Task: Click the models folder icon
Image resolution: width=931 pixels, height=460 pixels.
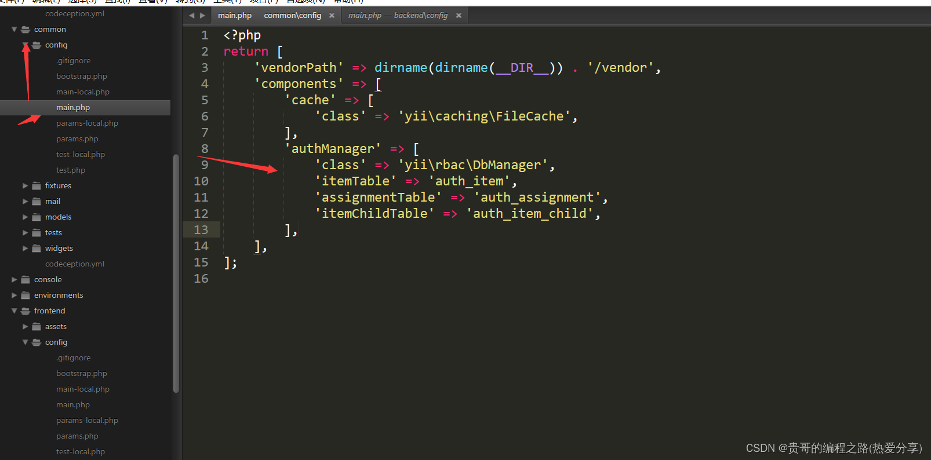Action: tap(37, 217)
